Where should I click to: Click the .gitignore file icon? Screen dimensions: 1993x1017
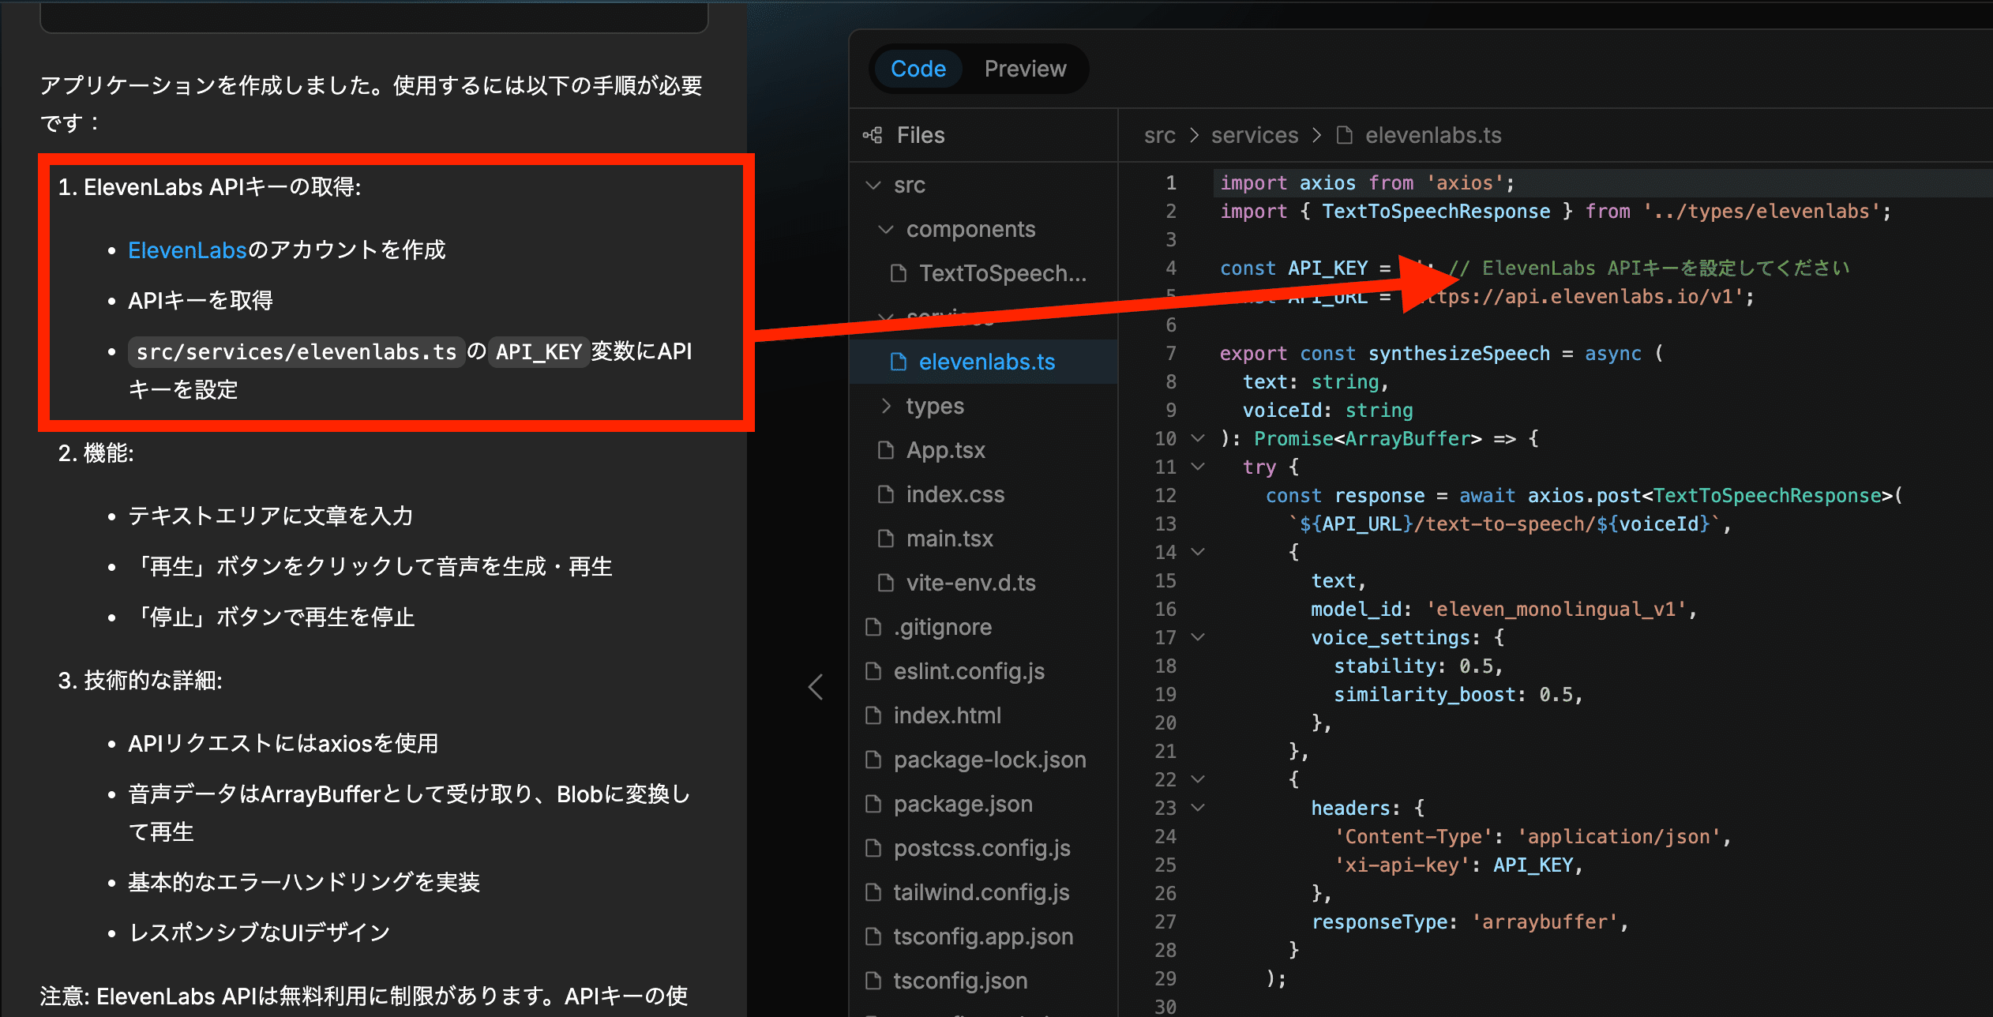[x=873, y=627]
